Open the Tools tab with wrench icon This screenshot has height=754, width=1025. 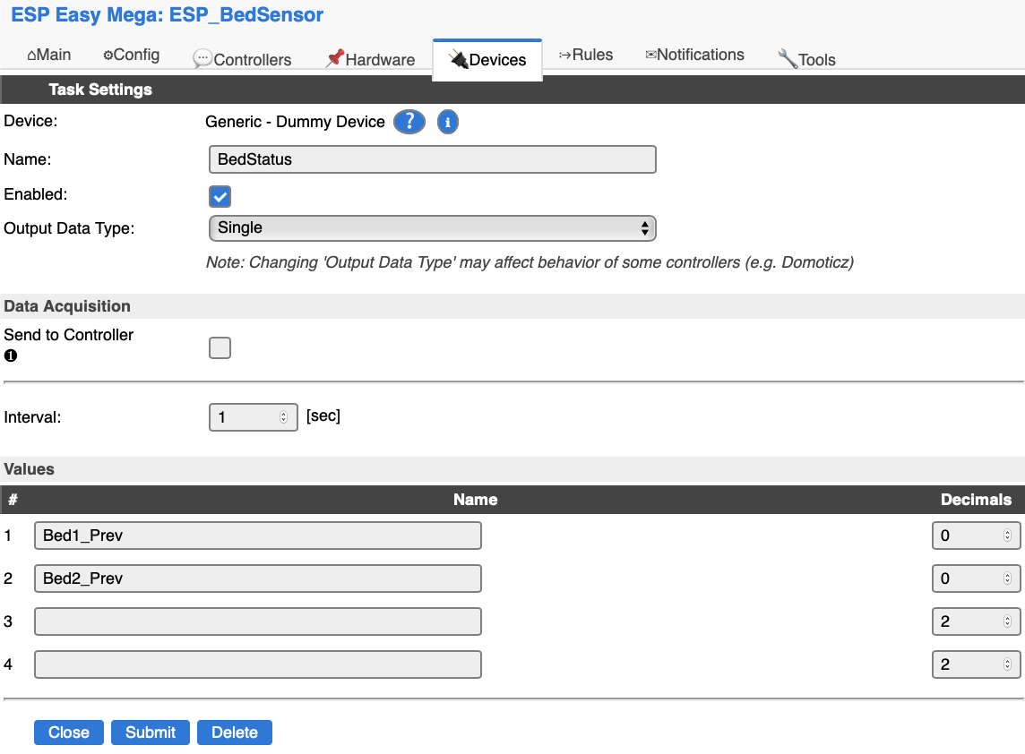coord(806,59)
